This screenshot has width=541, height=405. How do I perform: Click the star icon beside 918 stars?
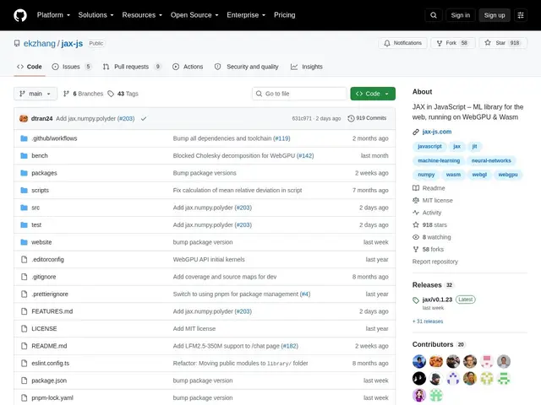(x=416, y=225)
